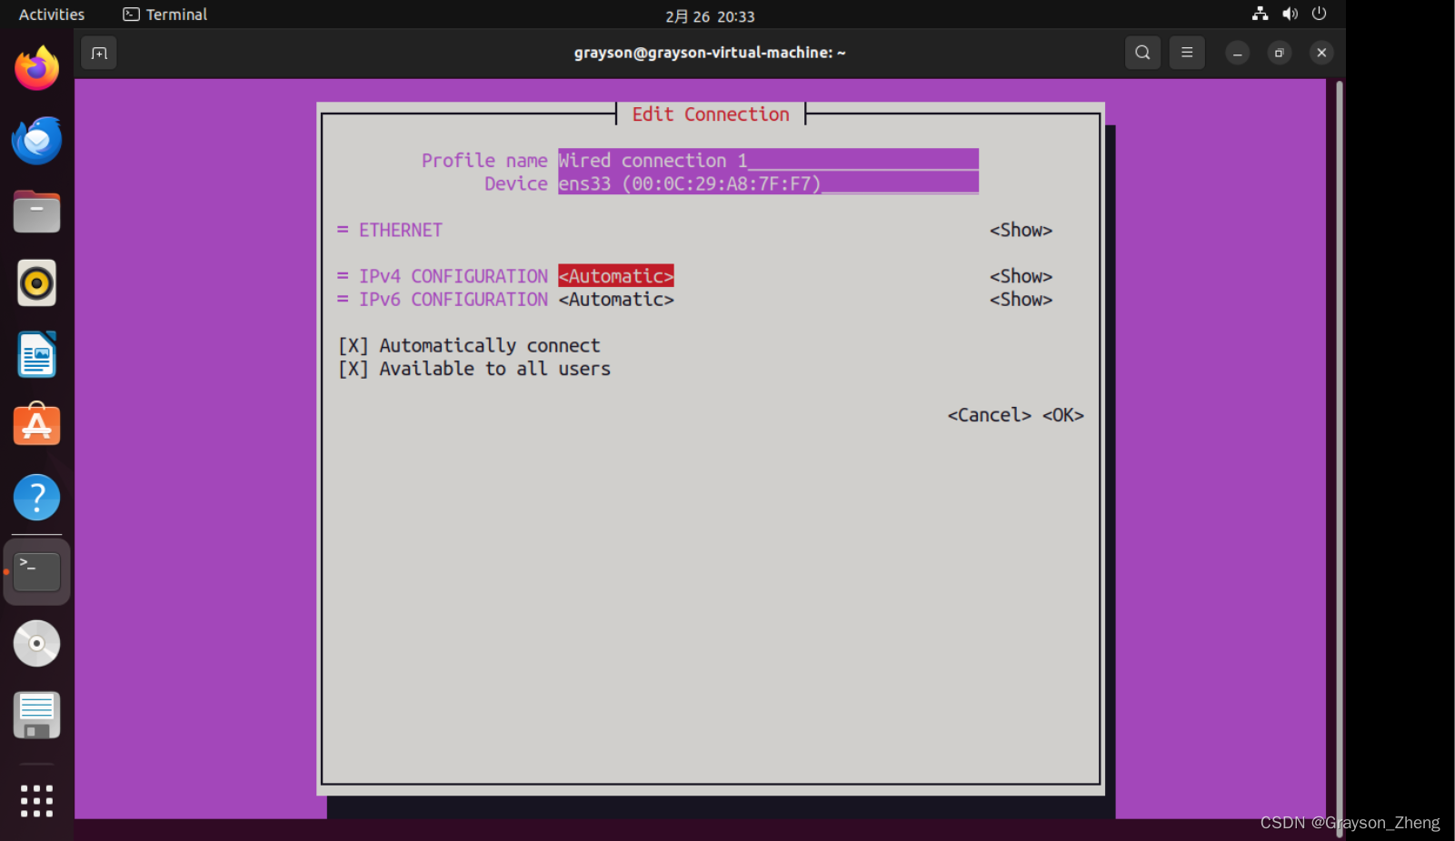1455x841 pixels.
Task: Click the Cancel button
Action: pyautogui.click(x=989, y=415)
